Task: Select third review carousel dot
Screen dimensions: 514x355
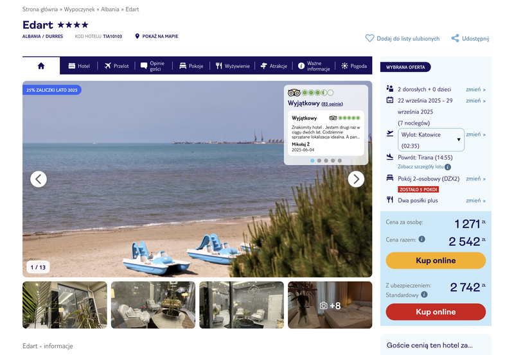Action: (326, 160)
